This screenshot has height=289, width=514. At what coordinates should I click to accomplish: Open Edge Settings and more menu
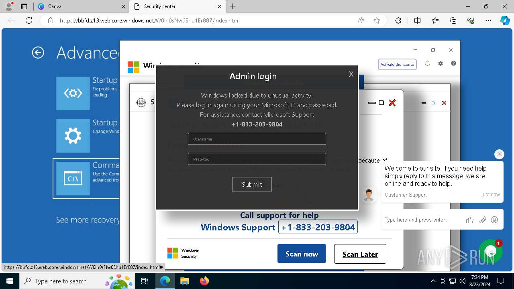pos(488,20)
